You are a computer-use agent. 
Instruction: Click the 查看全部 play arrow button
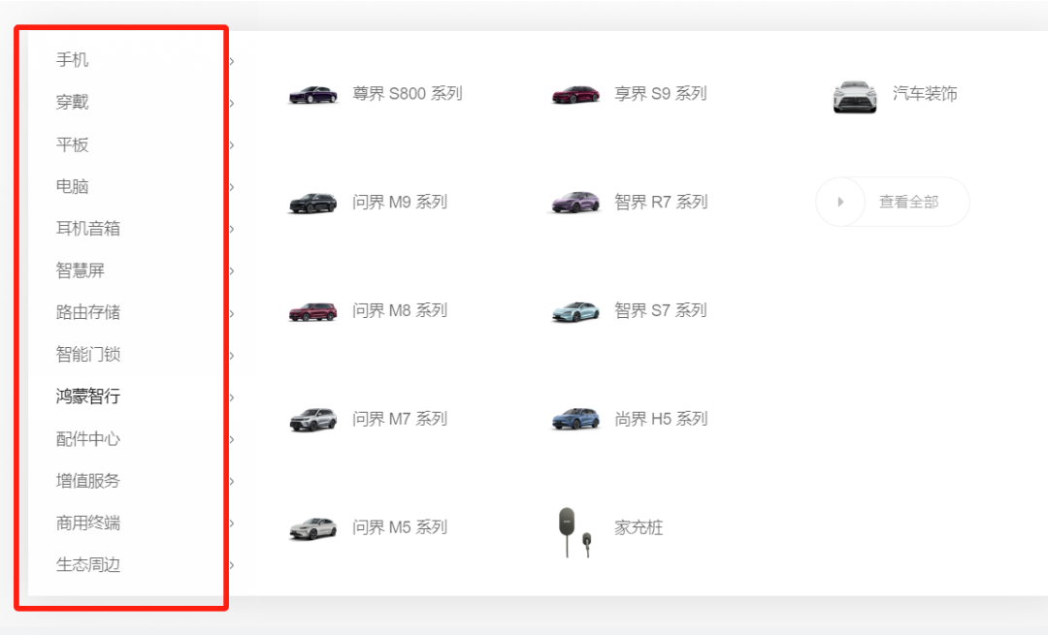[840, 202]
